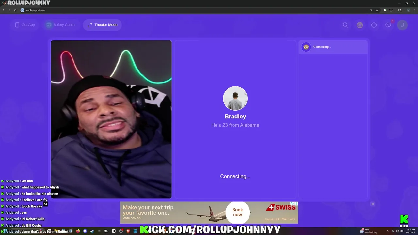The height and width of the screenshot is (235, 418).
Task: Open Firefox from the taskbar
Action: point(78,231)
